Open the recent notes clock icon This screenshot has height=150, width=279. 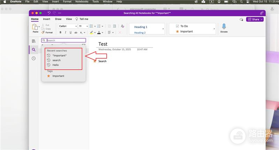coord(33,58)
